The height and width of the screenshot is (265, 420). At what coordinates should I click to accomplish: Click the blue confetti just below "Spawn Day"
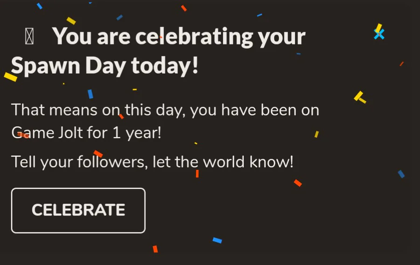click(91, 94)
